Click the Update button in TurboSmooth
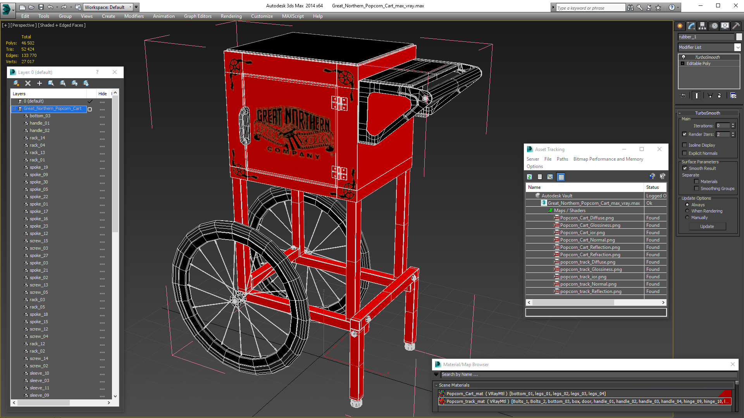 point(707,226)
